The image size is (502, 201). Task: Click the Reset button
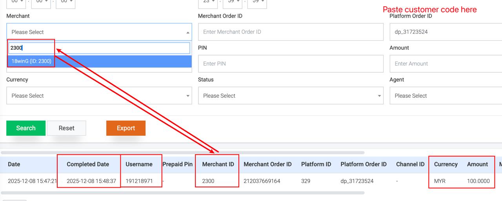pos(66,128)
